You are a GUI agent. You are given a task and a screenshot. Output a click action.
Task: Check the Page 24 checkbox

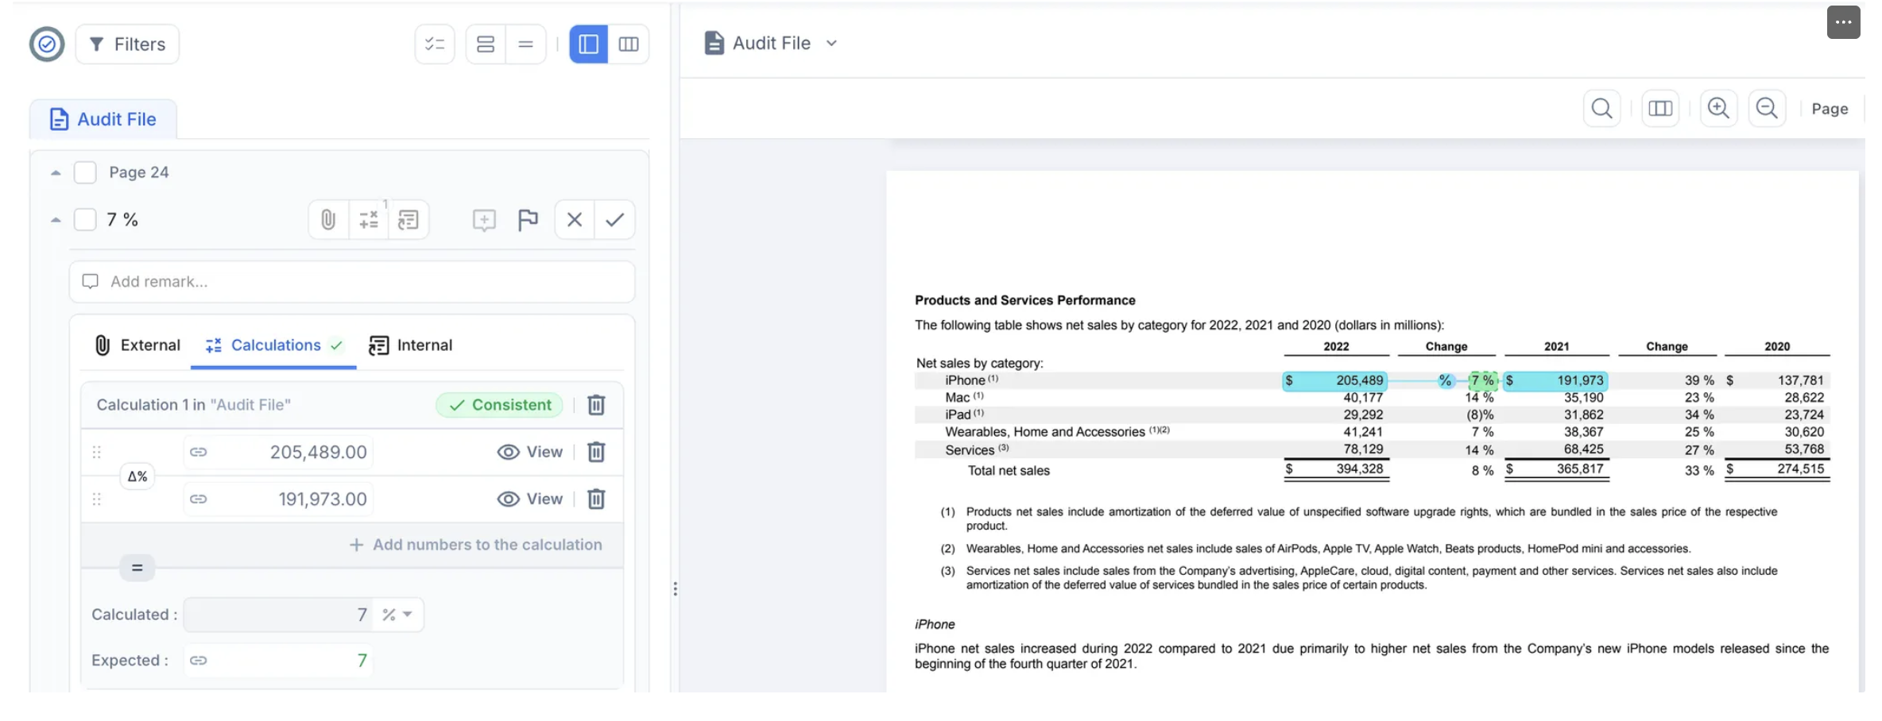coord(85,173)
